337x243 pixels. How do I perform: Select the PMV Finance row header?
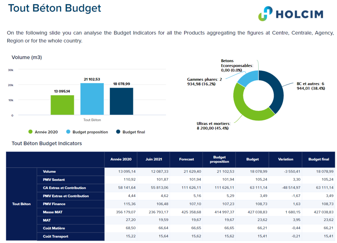click(71, 204)
